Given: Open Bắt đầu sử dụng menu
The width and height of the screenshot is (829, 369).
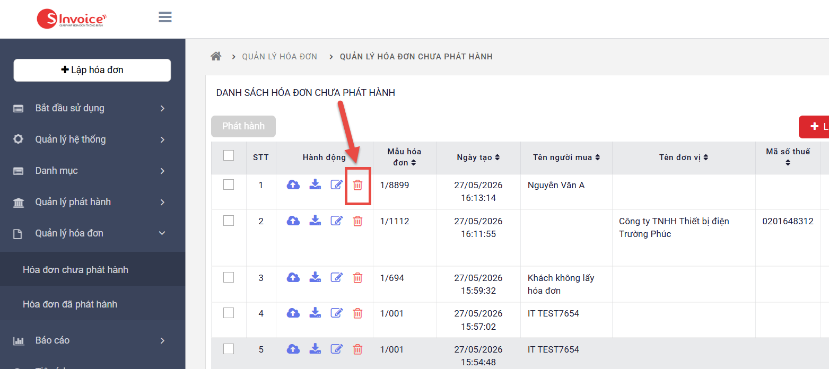Looking at the screenshot, I should pos(92,108).
